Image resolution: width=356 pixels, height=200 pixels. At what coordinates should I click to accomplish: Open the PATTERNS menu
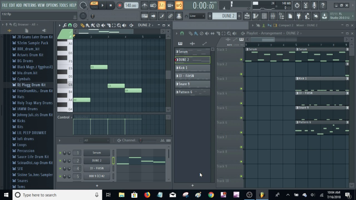coord(30,5)
